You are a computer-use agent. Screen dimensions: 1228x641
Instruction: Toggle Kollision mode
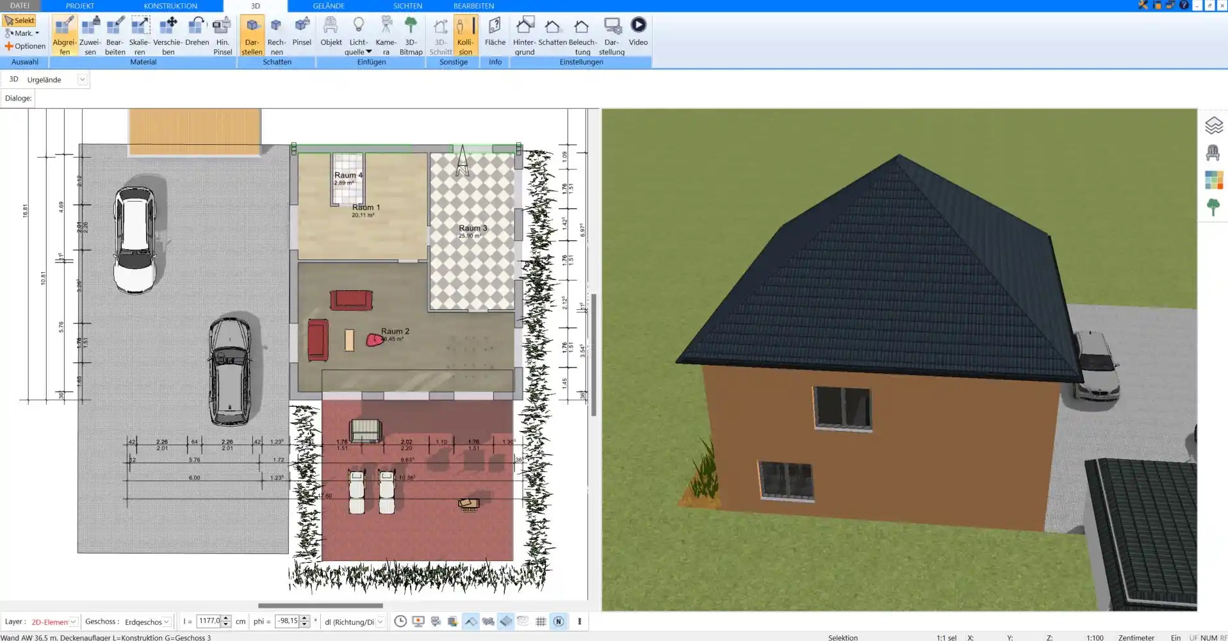click(x=465, y=35)
